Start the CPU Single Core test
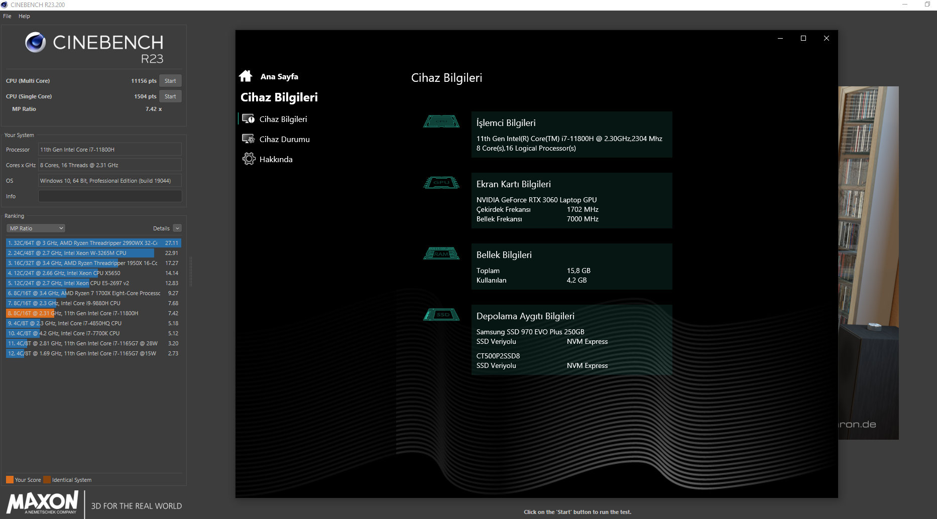Viewport: 937px width, 519px height. pyautogui.click(x=170, y=96)
